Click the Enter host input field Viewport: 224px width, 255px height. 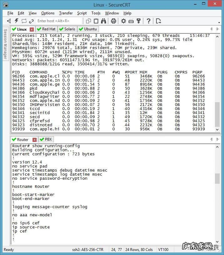59,21
